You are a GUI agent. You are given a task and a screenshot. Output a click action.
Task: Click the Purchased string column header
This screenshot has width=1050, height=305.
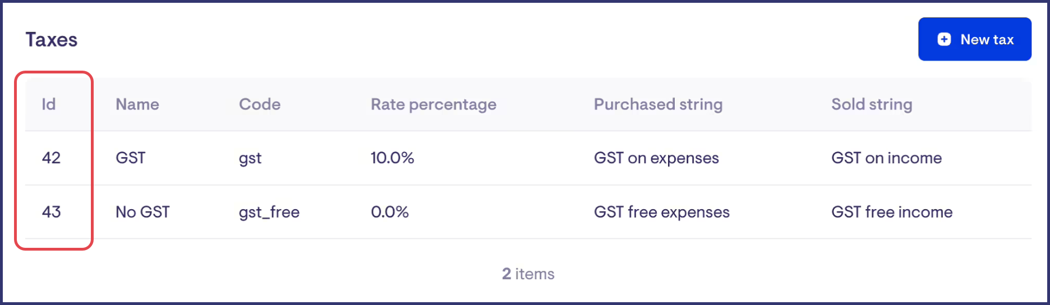[658, 104]
